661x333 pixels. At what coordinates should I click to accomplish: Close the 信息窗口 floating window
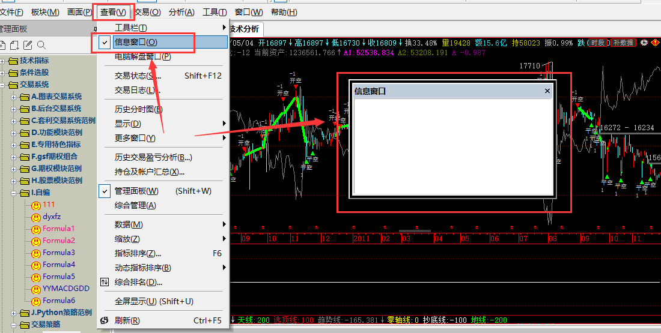tap(547, 91)
